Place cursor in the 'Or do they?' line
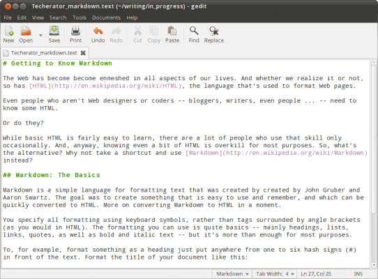 (x=24, y=123)
